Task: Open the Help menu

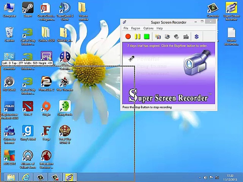Action: (x=160, y=28)
